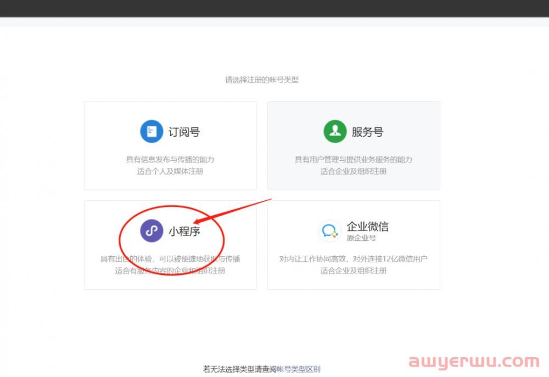Click the heading 请选择注册的帐号类型
This screenshot has width=549, height=377.
262,80
